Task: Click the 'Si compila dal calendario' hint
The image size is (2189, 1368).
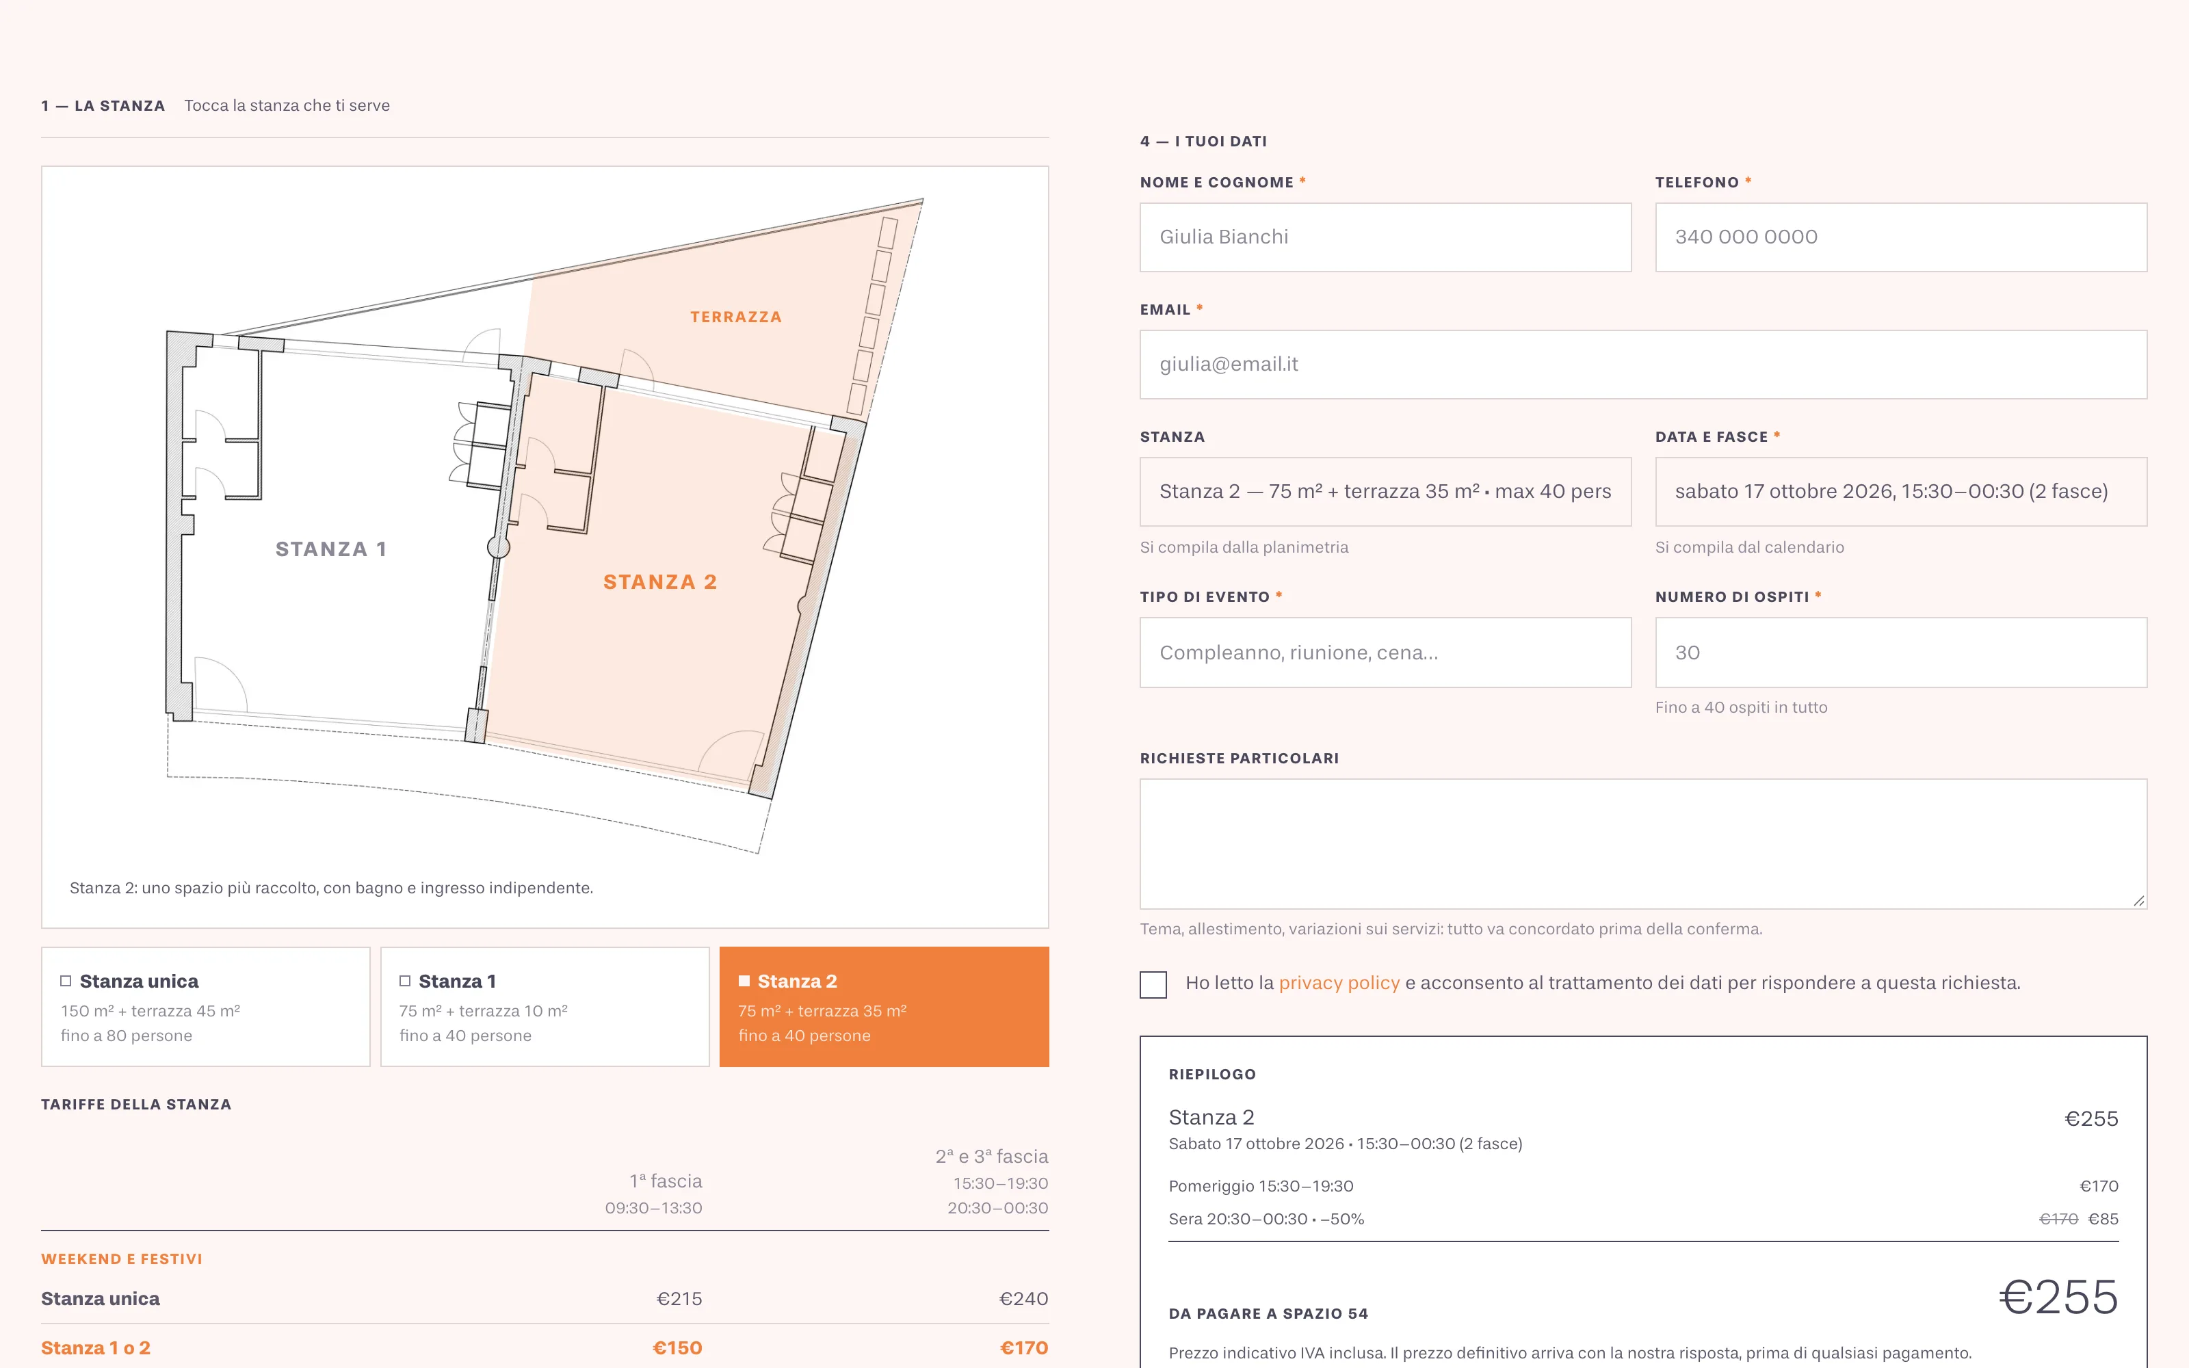Action: [x=1749, y=547]
